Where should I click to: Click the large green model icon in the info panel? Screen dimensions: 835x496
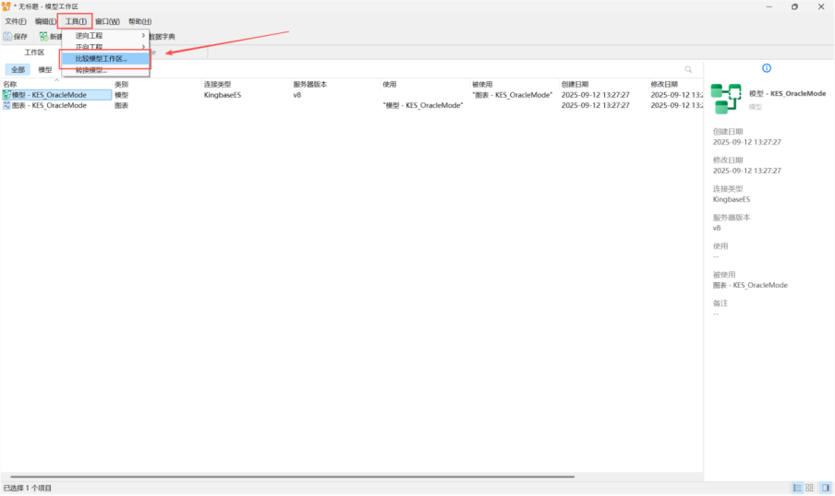pyautogui.click(x=726, y=98)
